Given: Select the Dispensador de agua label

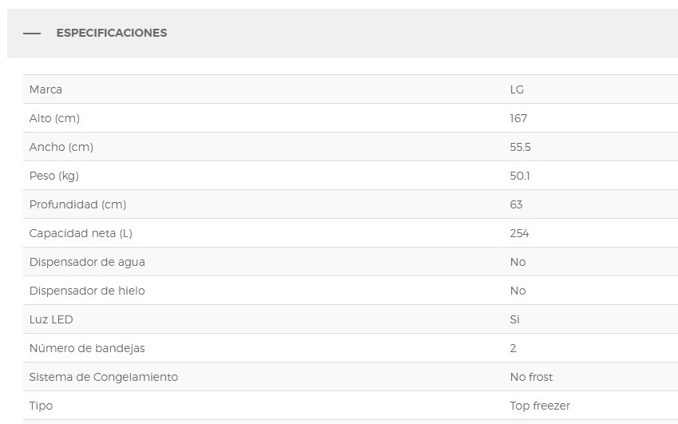Looking at the screenshot, I should 87,262.
